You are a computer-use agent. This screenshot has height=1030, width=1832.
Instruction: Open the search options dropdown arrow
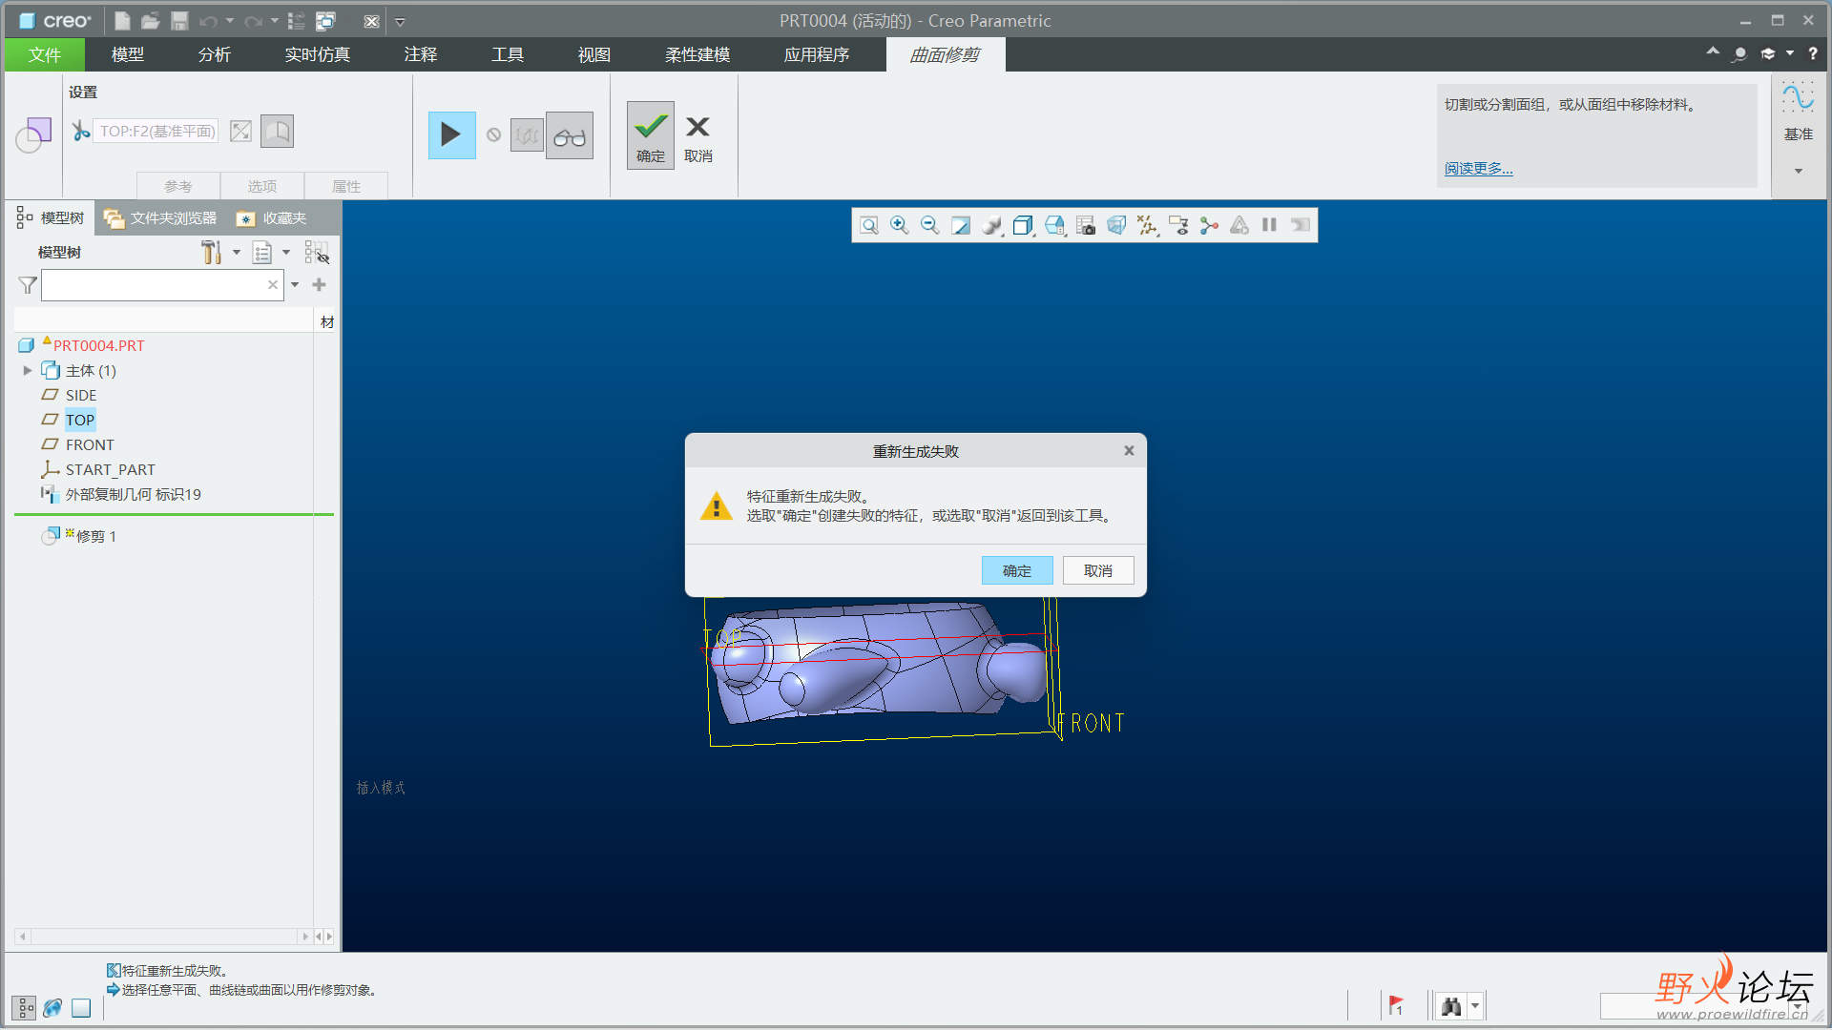(295, 284)
